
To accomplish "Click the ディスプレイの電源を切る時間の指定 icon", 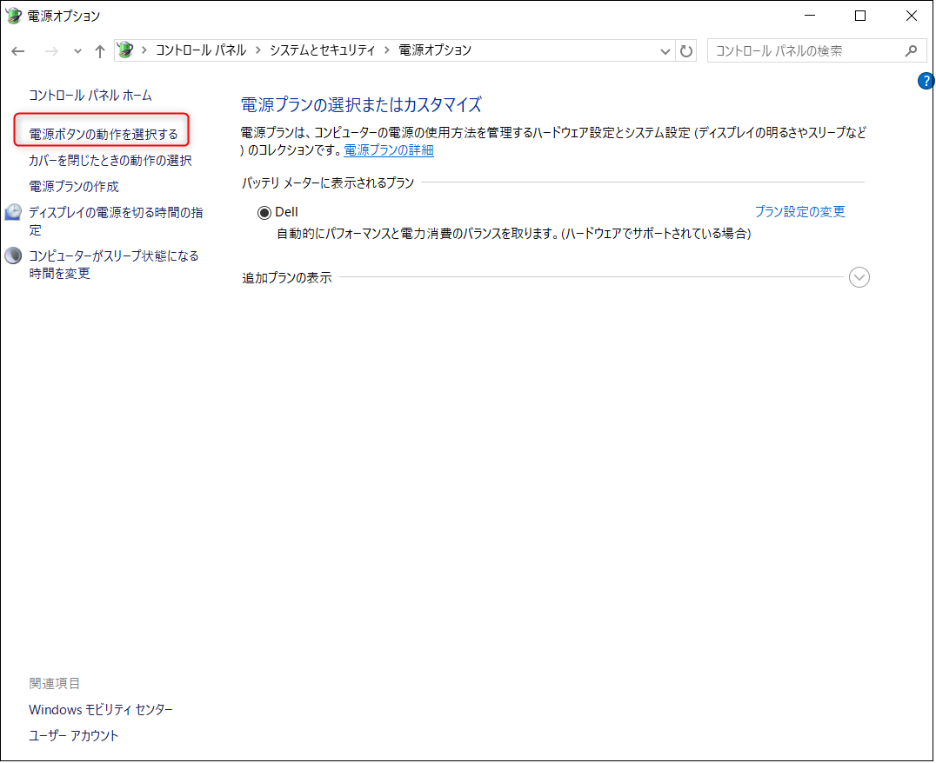I will pyautogui.click(x=13, y=211).
